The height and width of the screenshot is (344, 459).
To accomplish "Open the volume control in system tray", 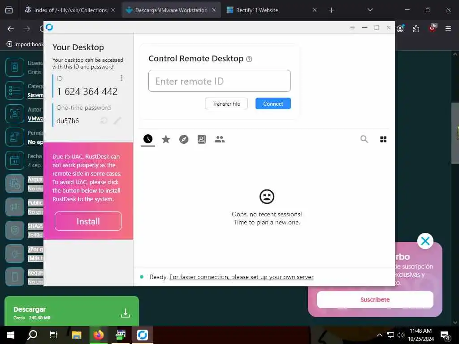I will [x=401, y=335].
